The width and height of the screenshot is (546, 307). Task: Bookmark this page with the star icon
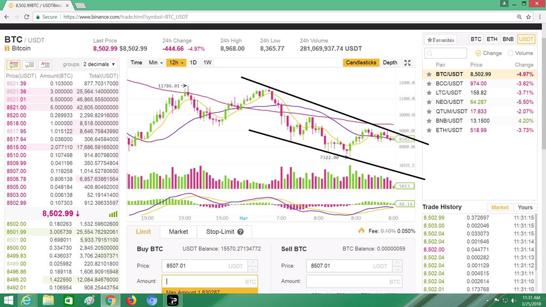click(528, 17)
